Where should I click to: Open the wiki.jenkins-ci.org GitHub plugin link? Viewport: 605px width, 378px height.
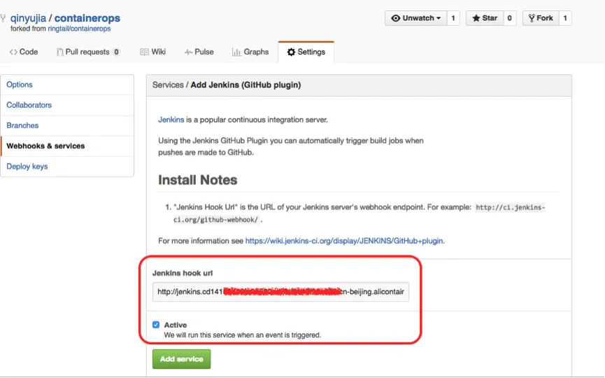point(344,241)
